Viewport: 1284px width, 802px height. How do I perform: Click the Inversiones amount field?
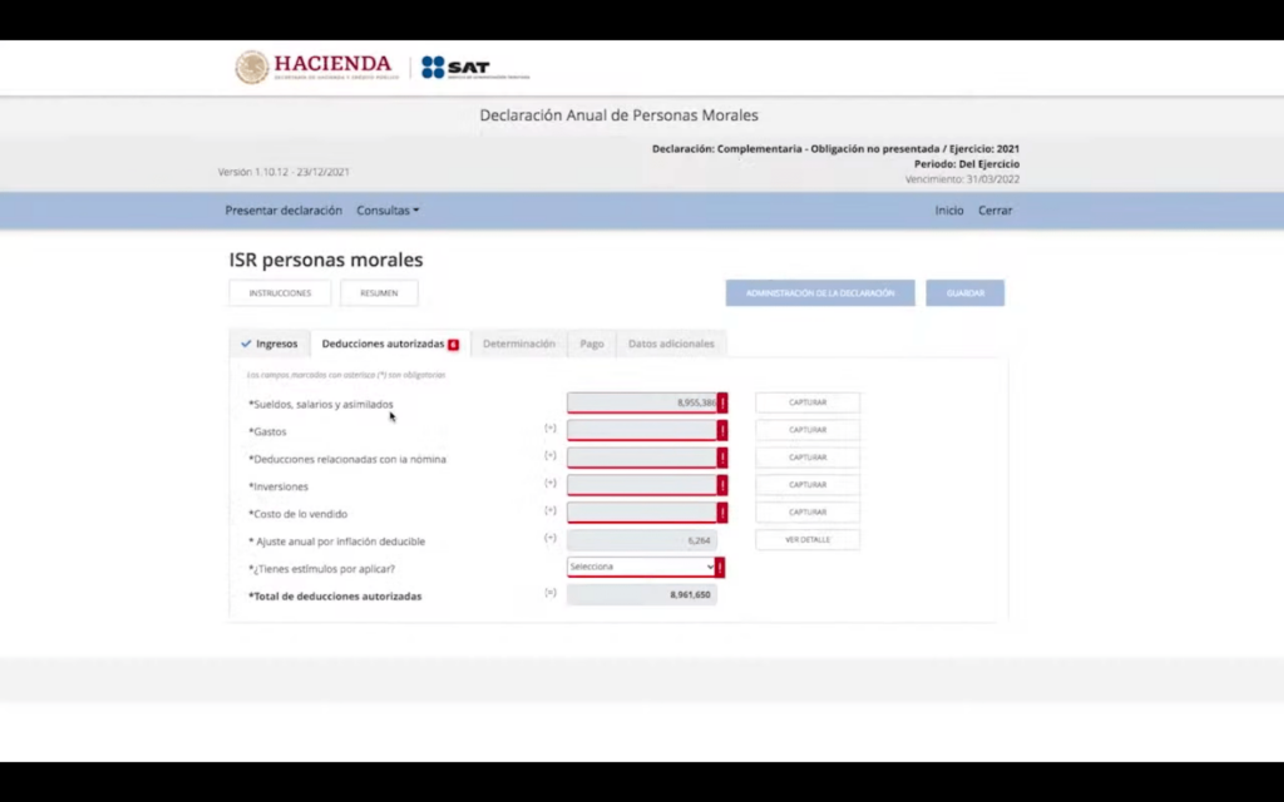[x=642, y=485]
